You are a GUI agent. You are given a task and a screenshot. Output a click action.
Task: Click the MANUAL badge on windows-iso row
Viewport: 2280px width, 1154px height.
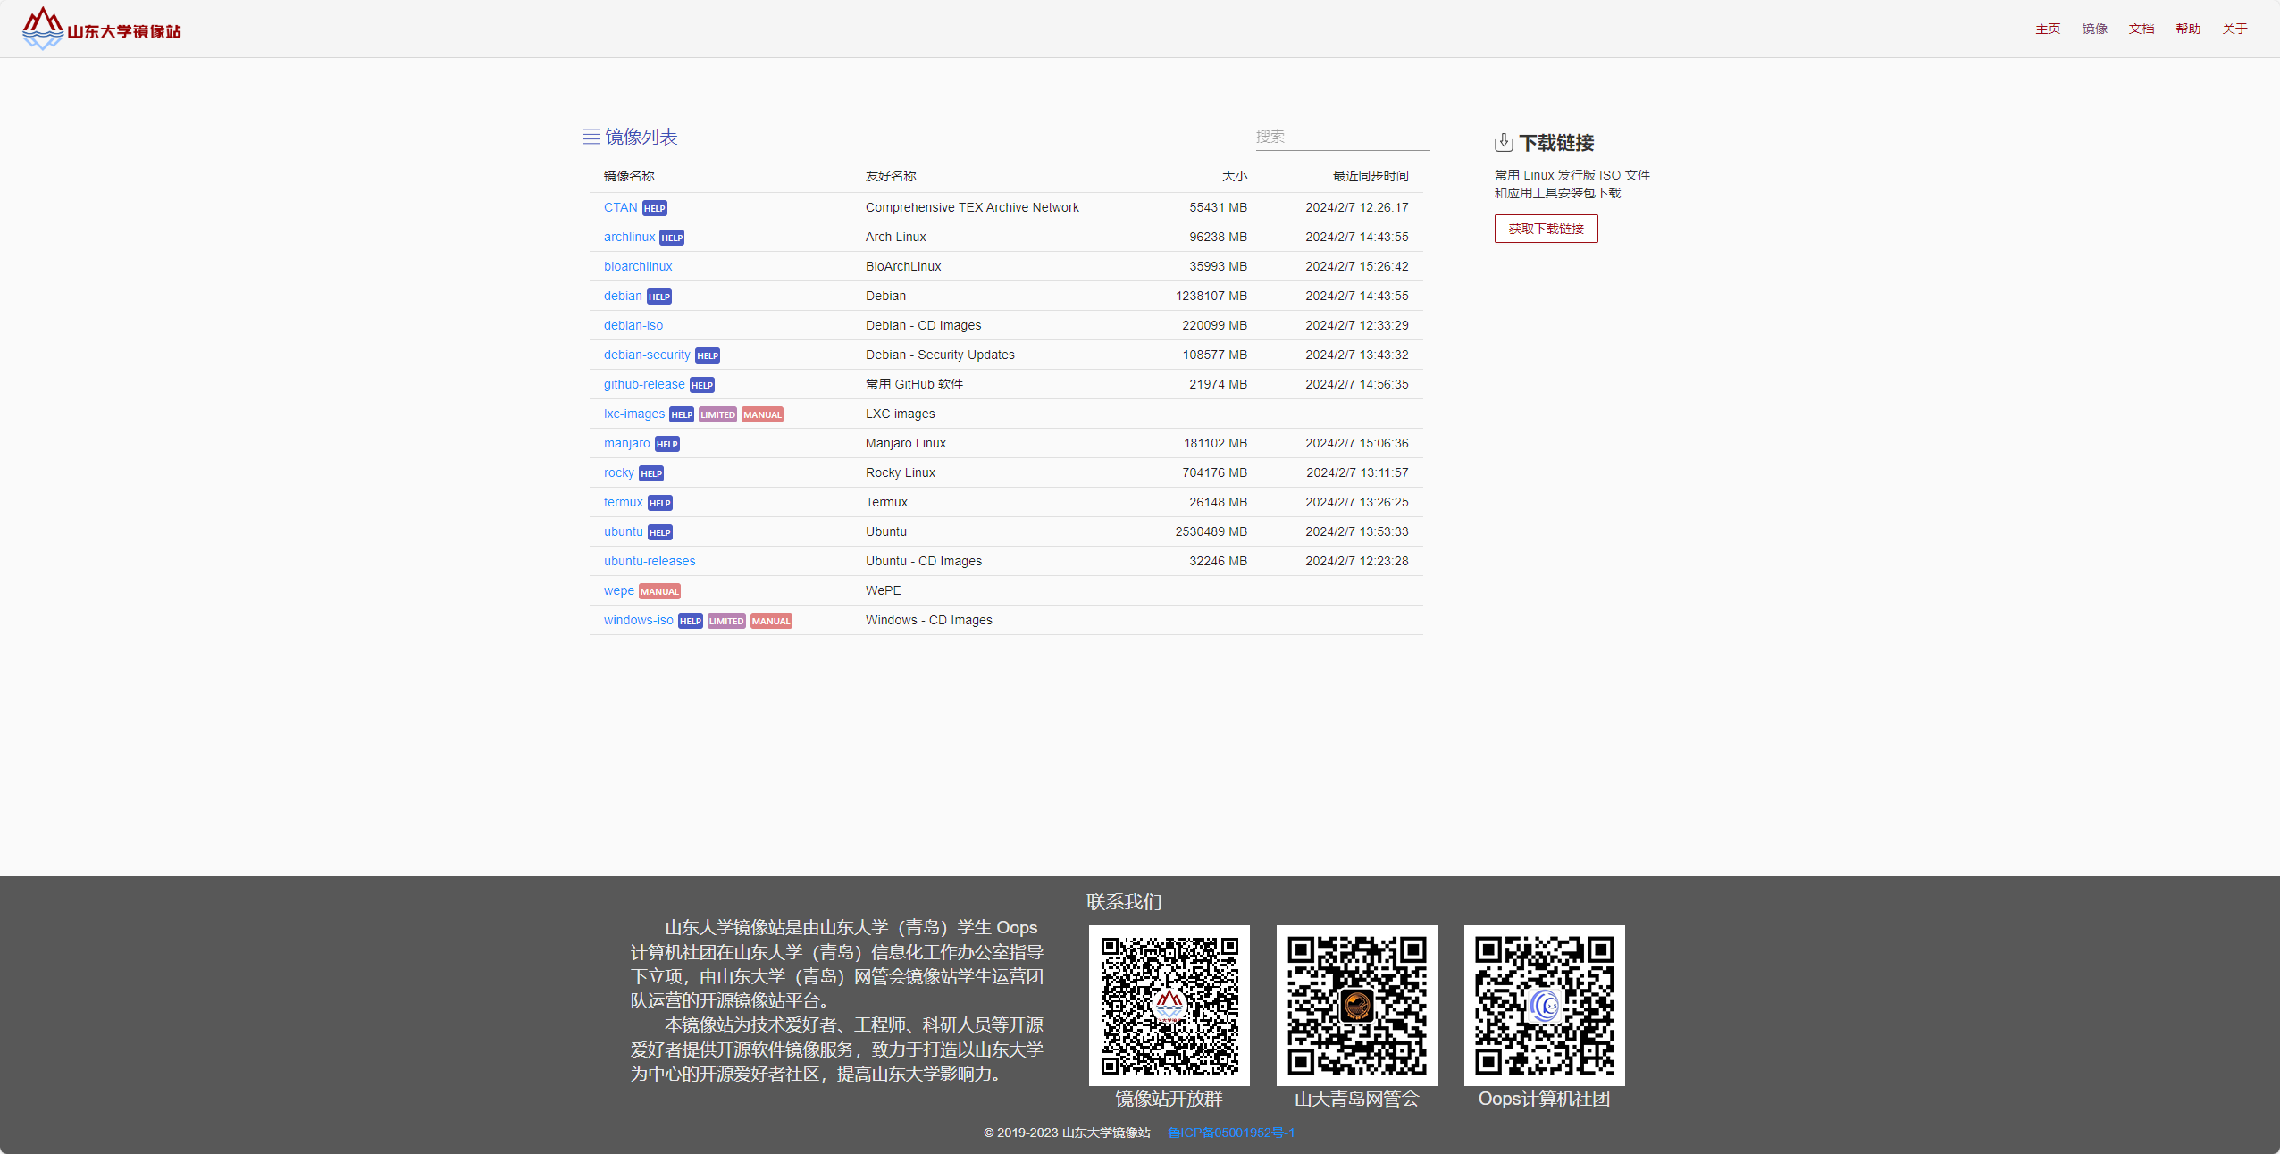tap(771, 621)
